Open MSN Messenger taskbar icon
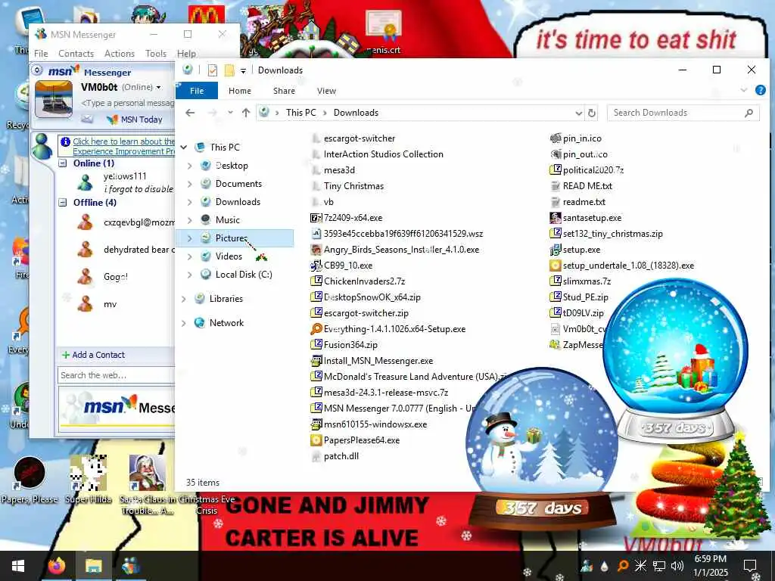This screenshot has width=775, height=581. 130,566
